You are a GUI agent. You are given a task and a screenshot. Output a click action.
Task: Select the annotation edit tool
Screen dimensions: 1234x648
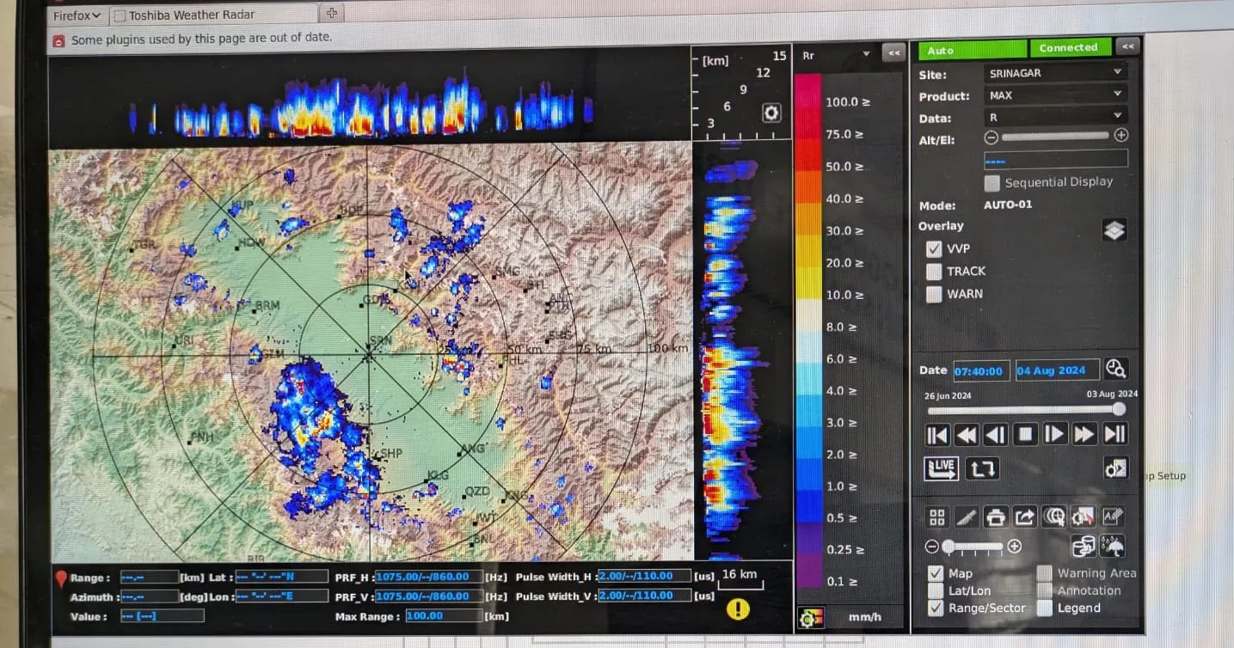pyautogui.click(x=1113, y=517)
